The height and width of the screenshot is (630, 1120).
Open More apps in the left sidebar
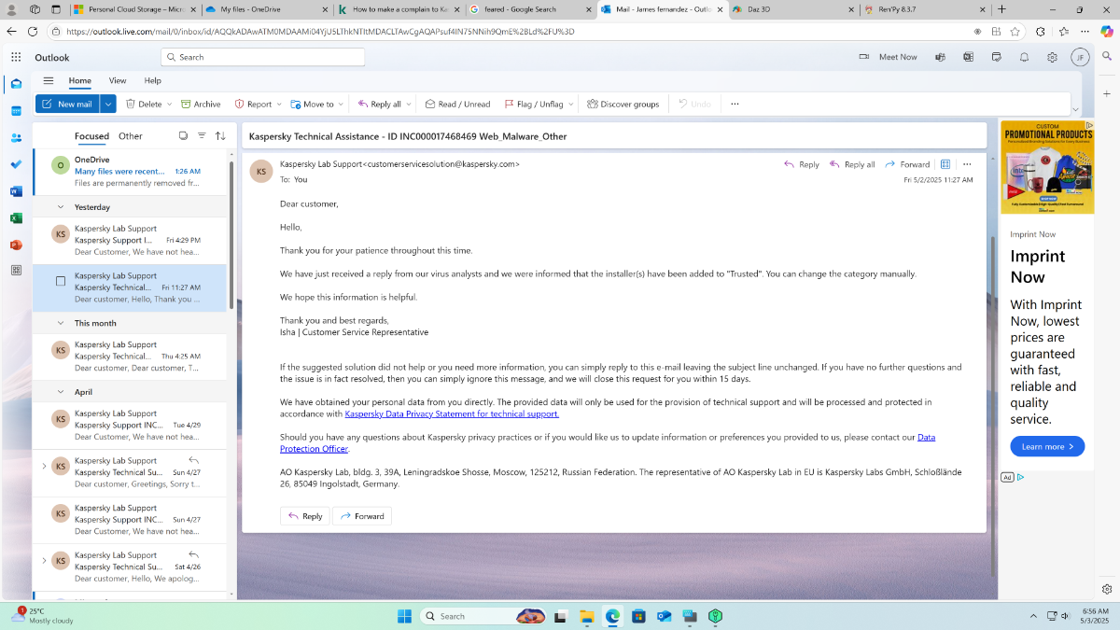(16, 271)
